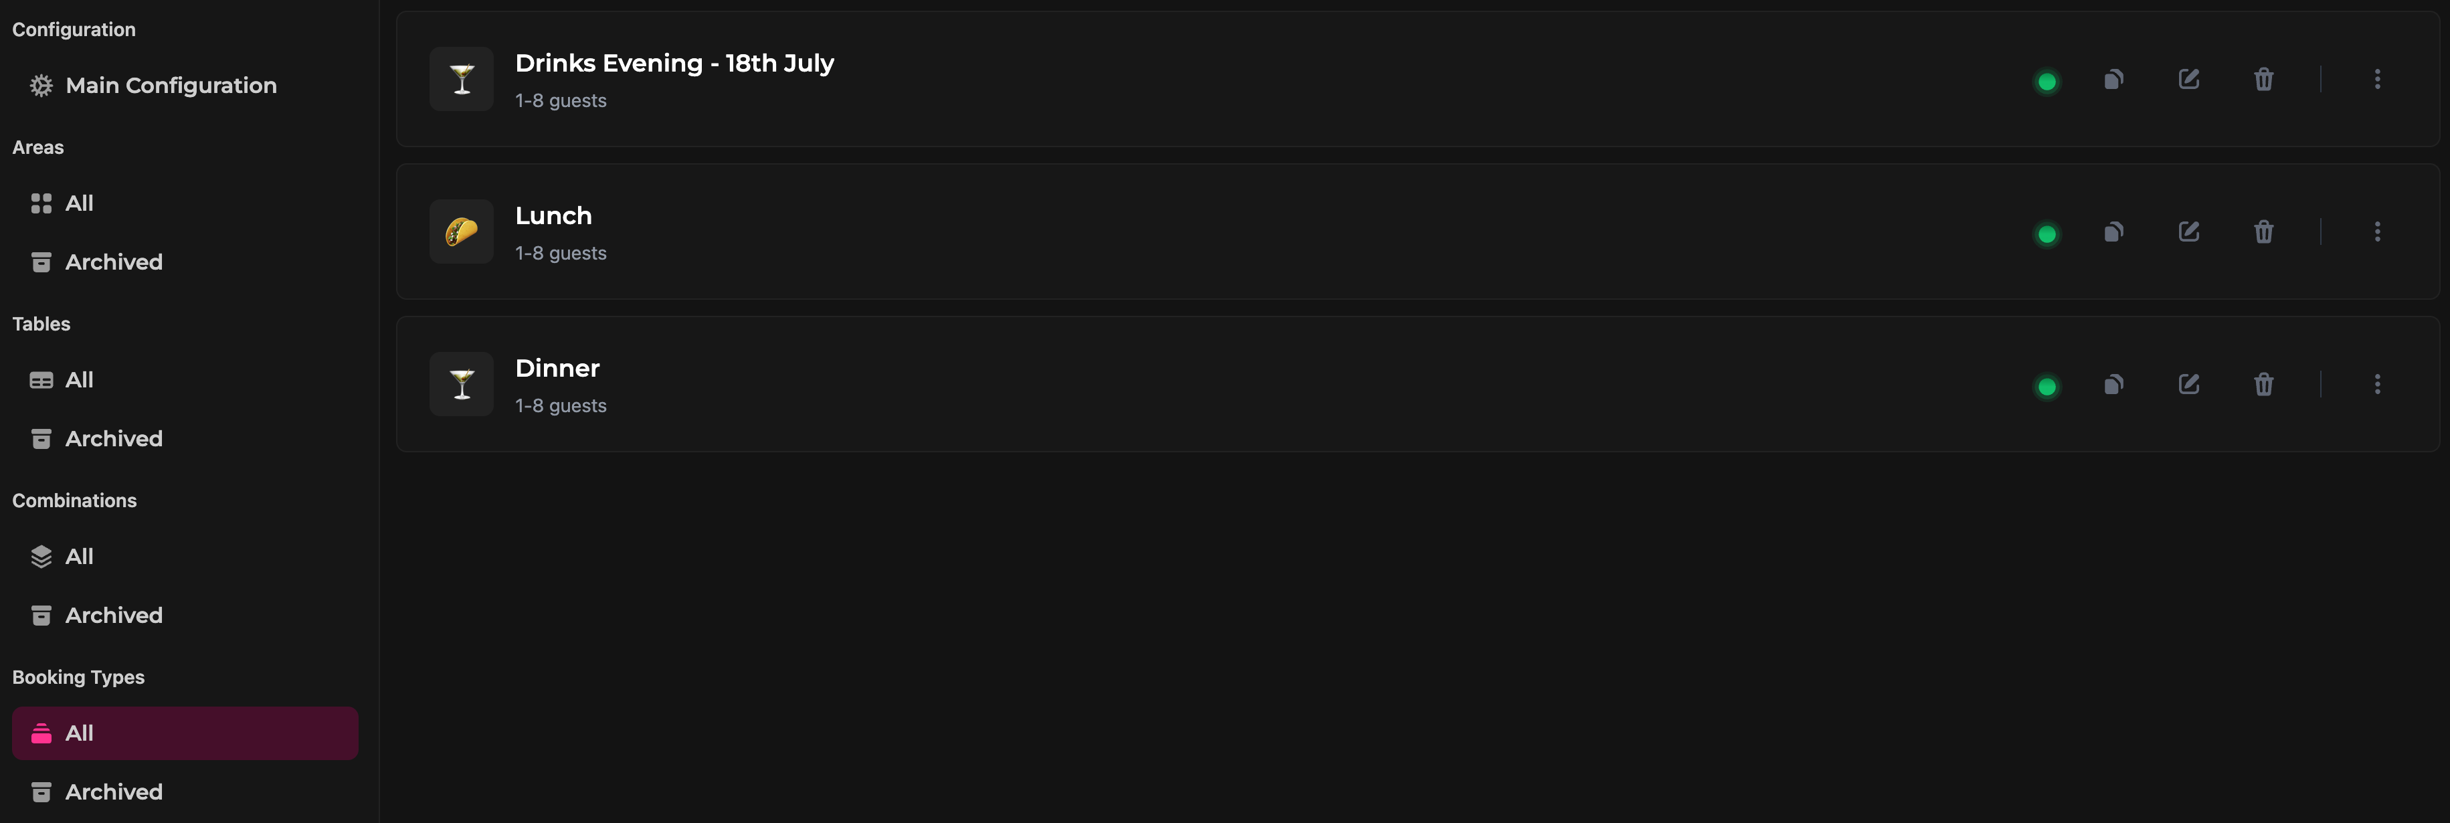
Task: Click the Lunch taco thumbnail
Action: [x=461, y=232]
